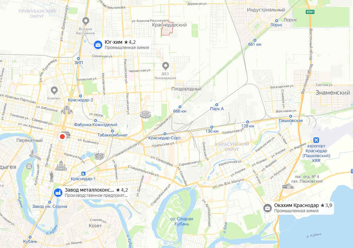Screen dimensions: 353x248
Task: Click the Всё для бассейнов pin
Action: pos(85,21)
